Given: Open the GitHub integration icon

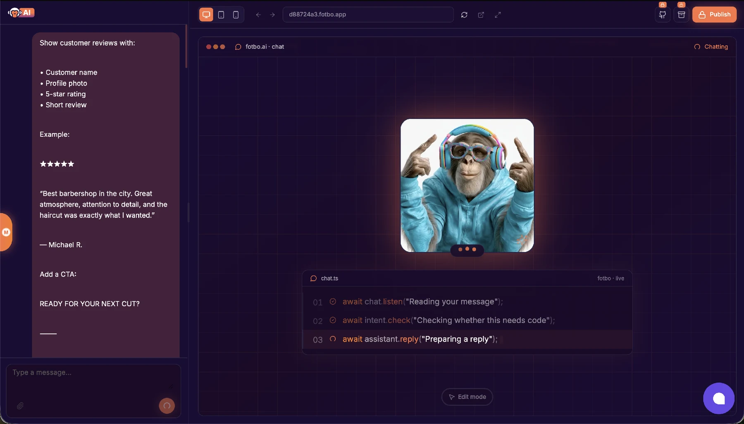Looking at the screenshot, I should (x=663, y=14).
